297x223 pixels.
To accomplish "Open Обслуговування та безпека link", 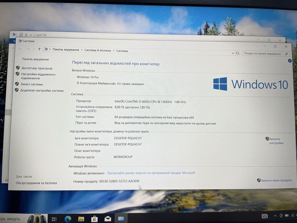I will coord(36,183).
